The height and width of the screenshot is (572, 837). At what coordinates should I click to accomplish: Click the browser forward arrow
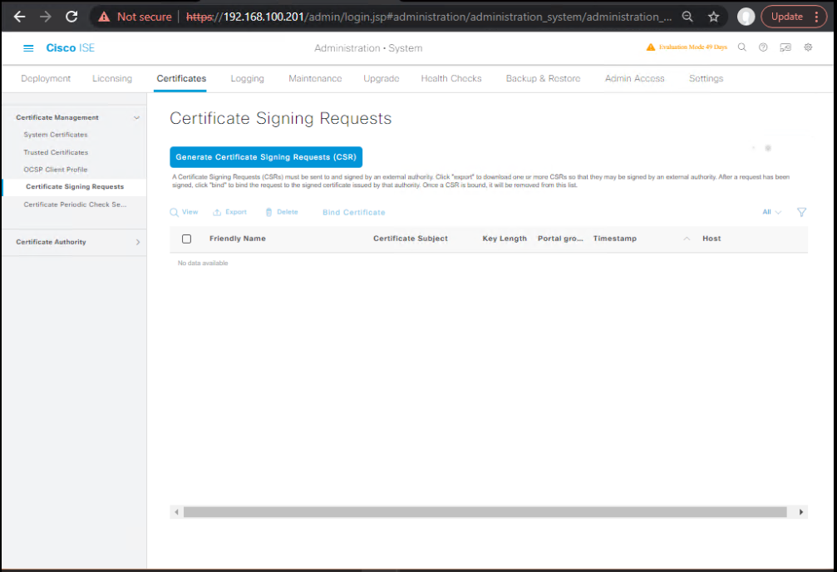click(46, 17)
